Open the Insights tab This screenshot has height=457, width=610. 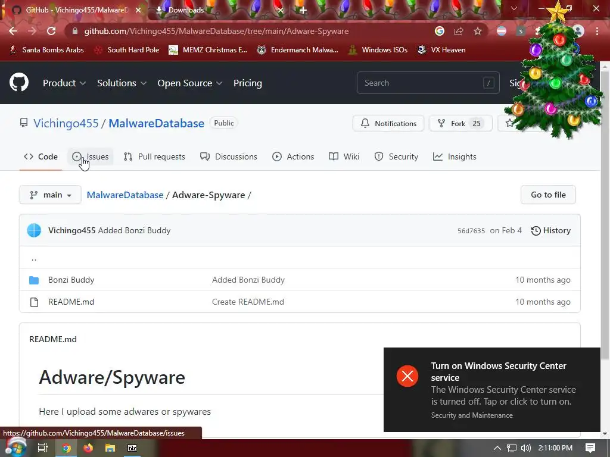(455, 156)
